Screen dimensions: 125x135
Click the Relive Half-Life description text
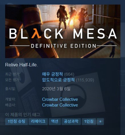point(21,65)
